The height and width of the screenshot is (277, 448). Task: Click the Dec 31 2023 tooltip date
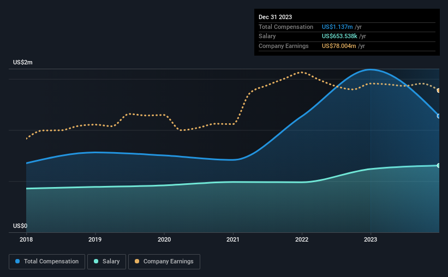pyautogui.click(x=275, y=17)
